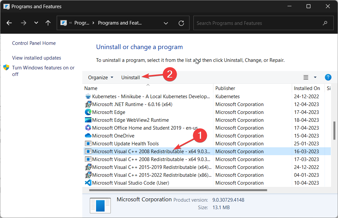The image size is (338, 218).
Task: Select Visual C++ 2015-2022 Redistributable icon
Action: tap(88, 175)
